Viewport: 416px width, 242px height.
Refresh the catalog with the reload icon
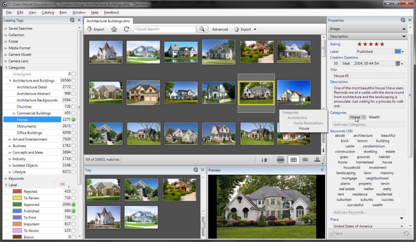tap(125, 29)
